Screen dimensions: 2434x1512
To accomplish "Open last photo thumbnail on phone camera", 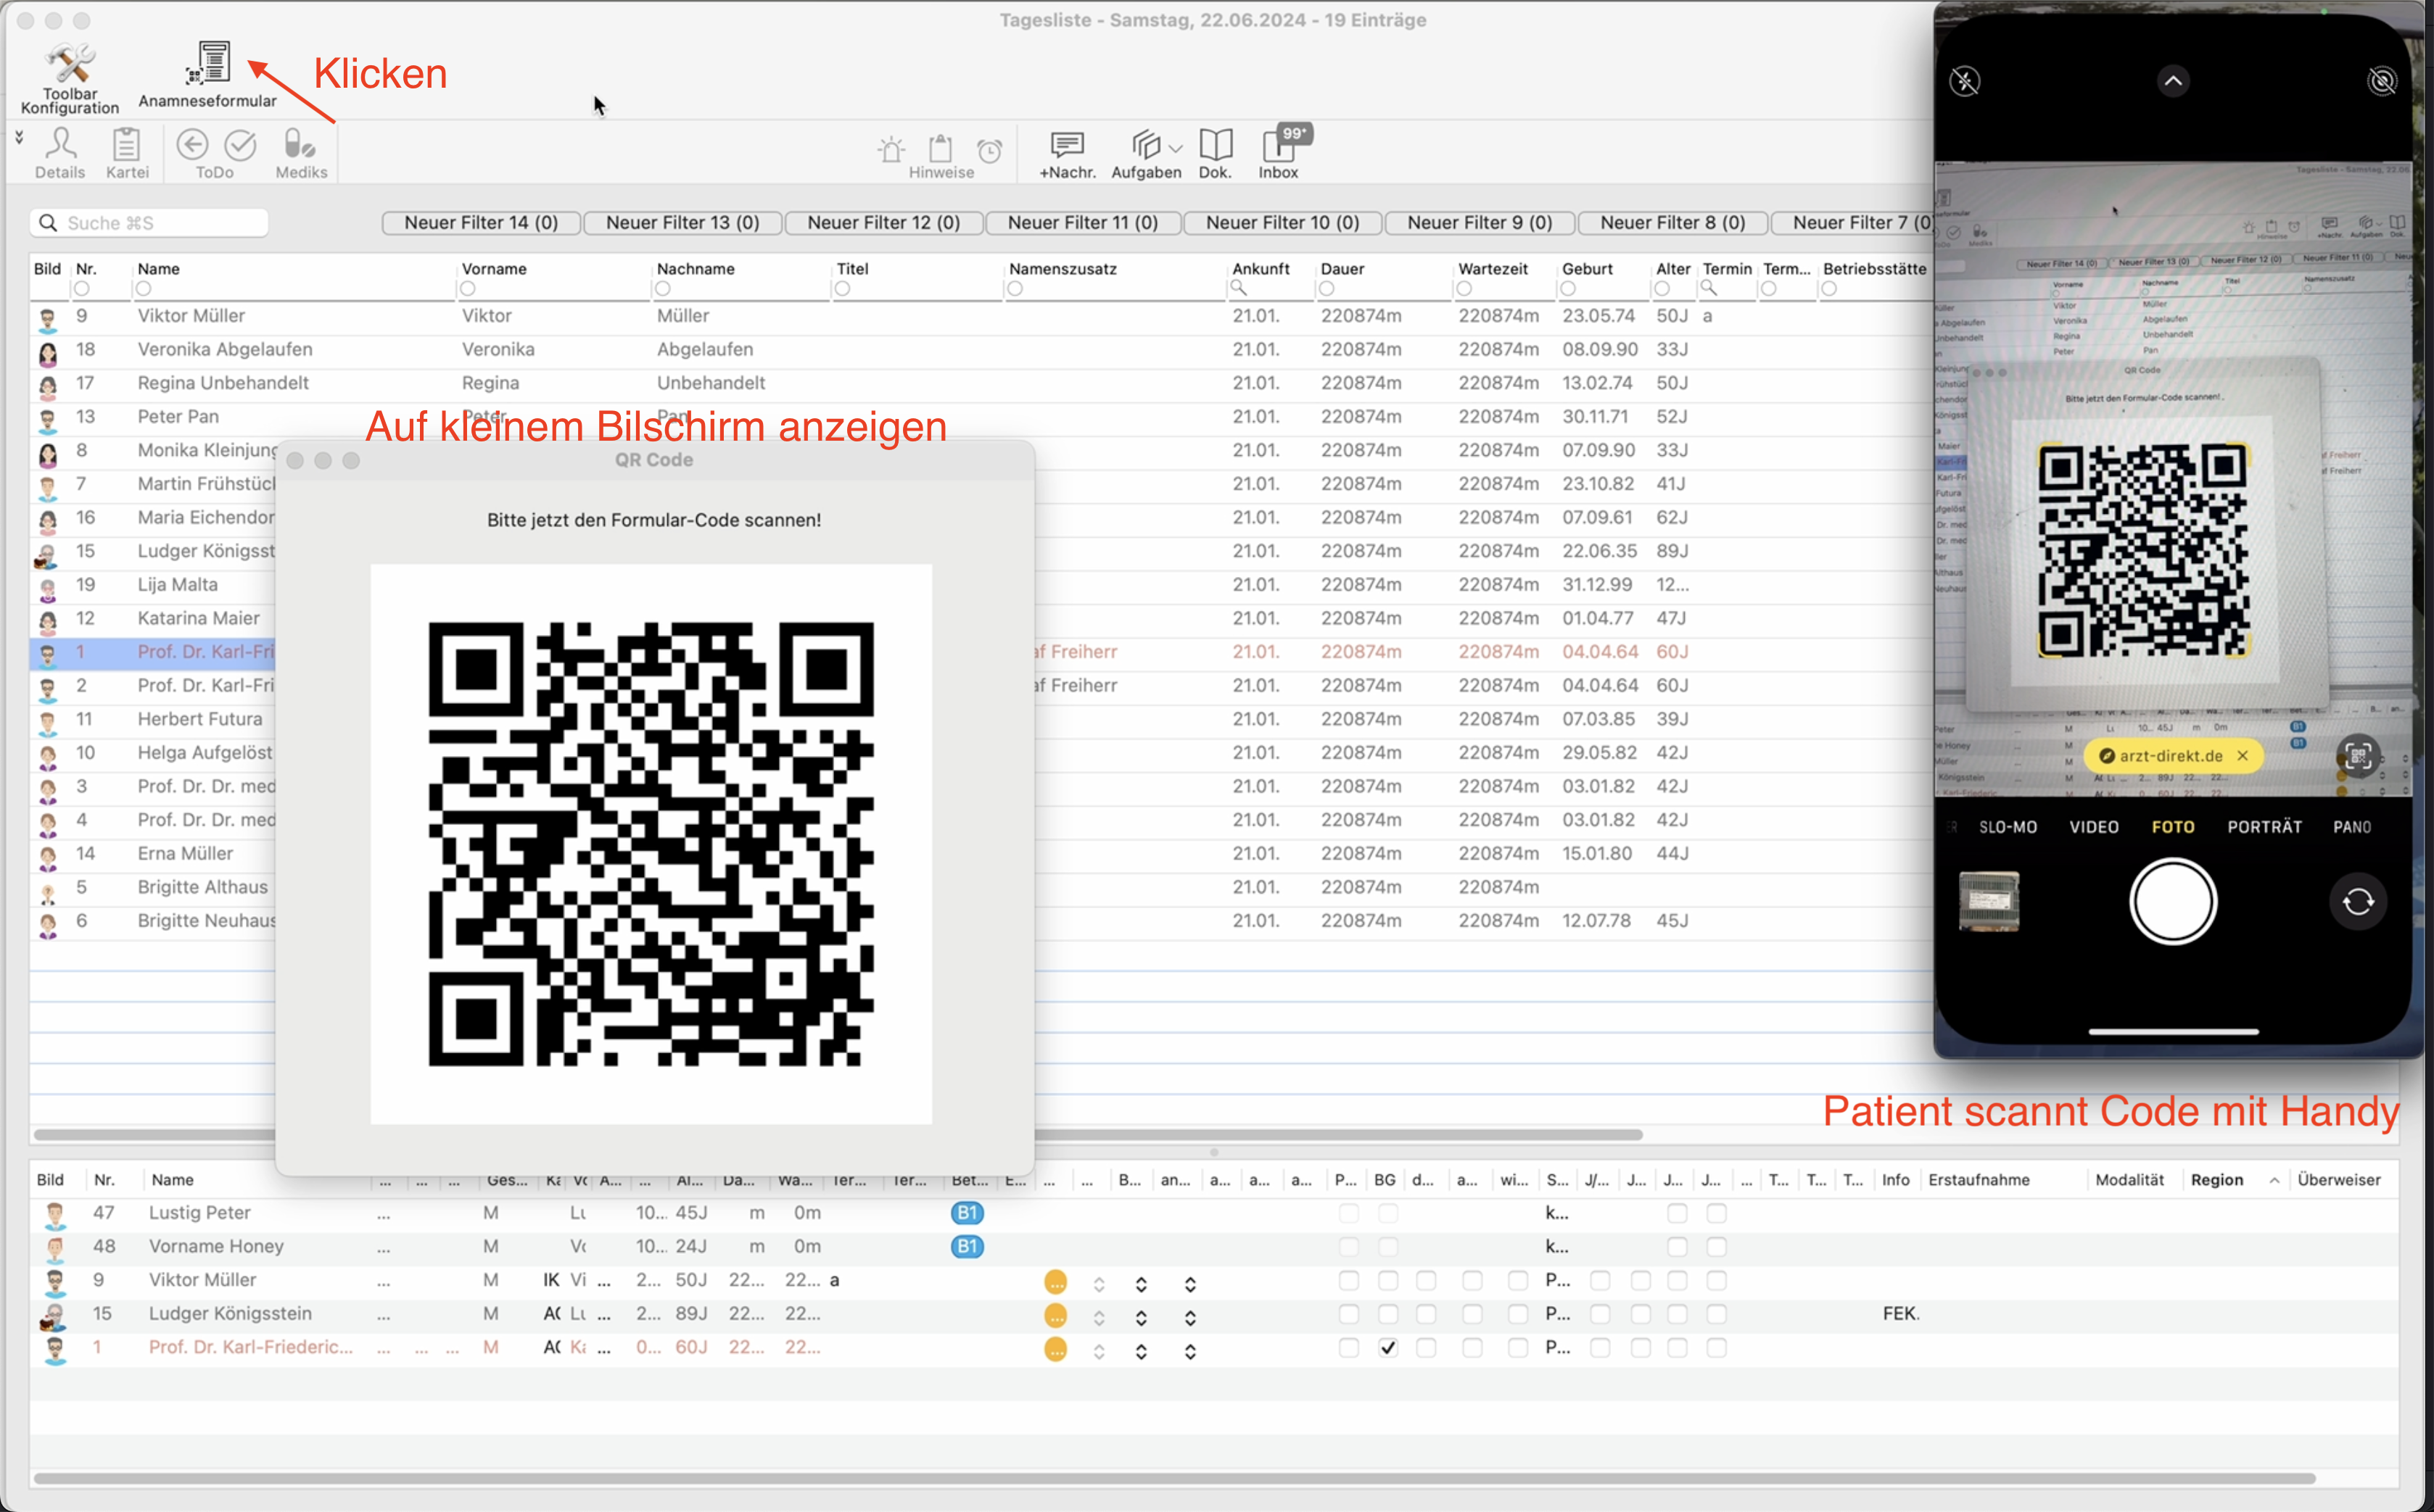I will [1989, 902].
